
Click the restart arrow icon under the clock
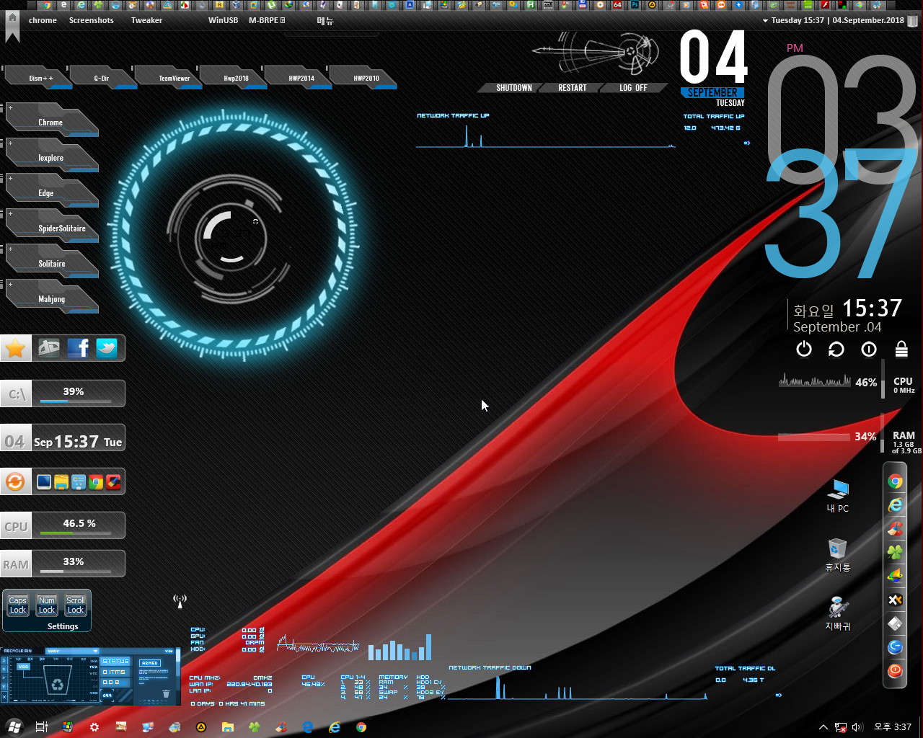click(836, 349)
